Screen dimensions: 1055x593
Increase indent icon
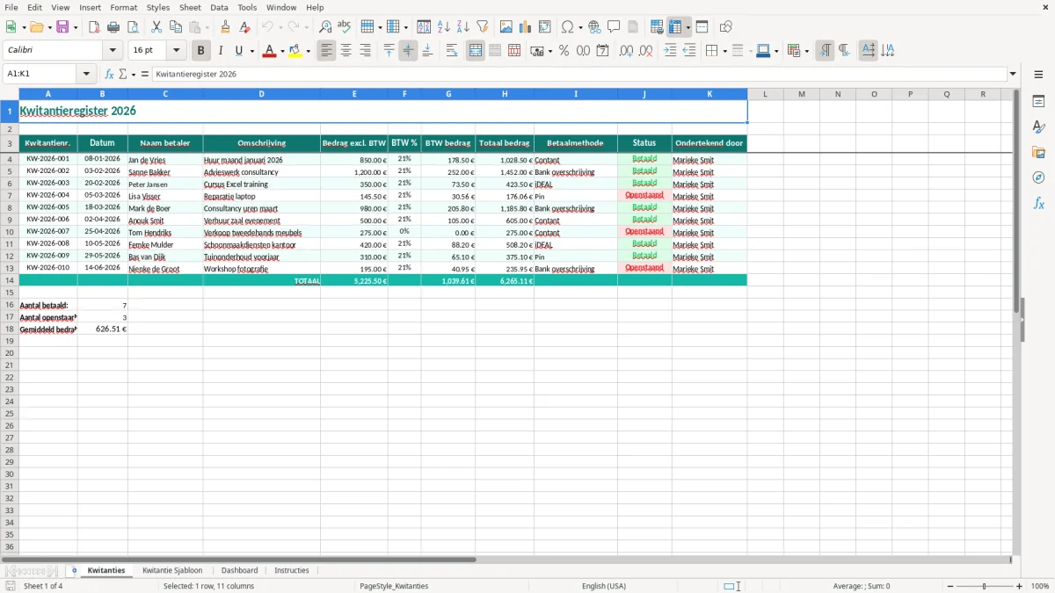[670, 51]
